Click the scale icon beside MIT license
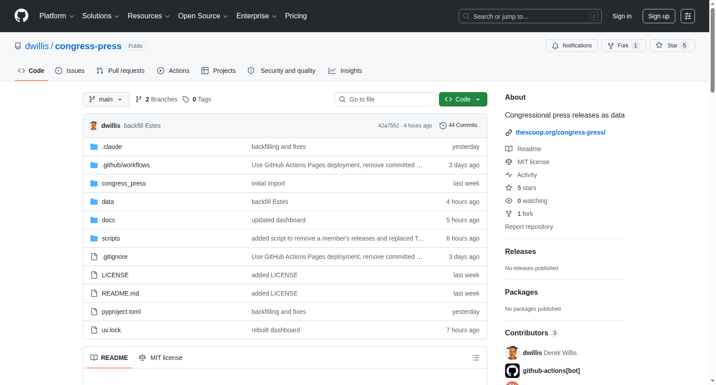Screen dimensions: 716x385 [509, 162]
